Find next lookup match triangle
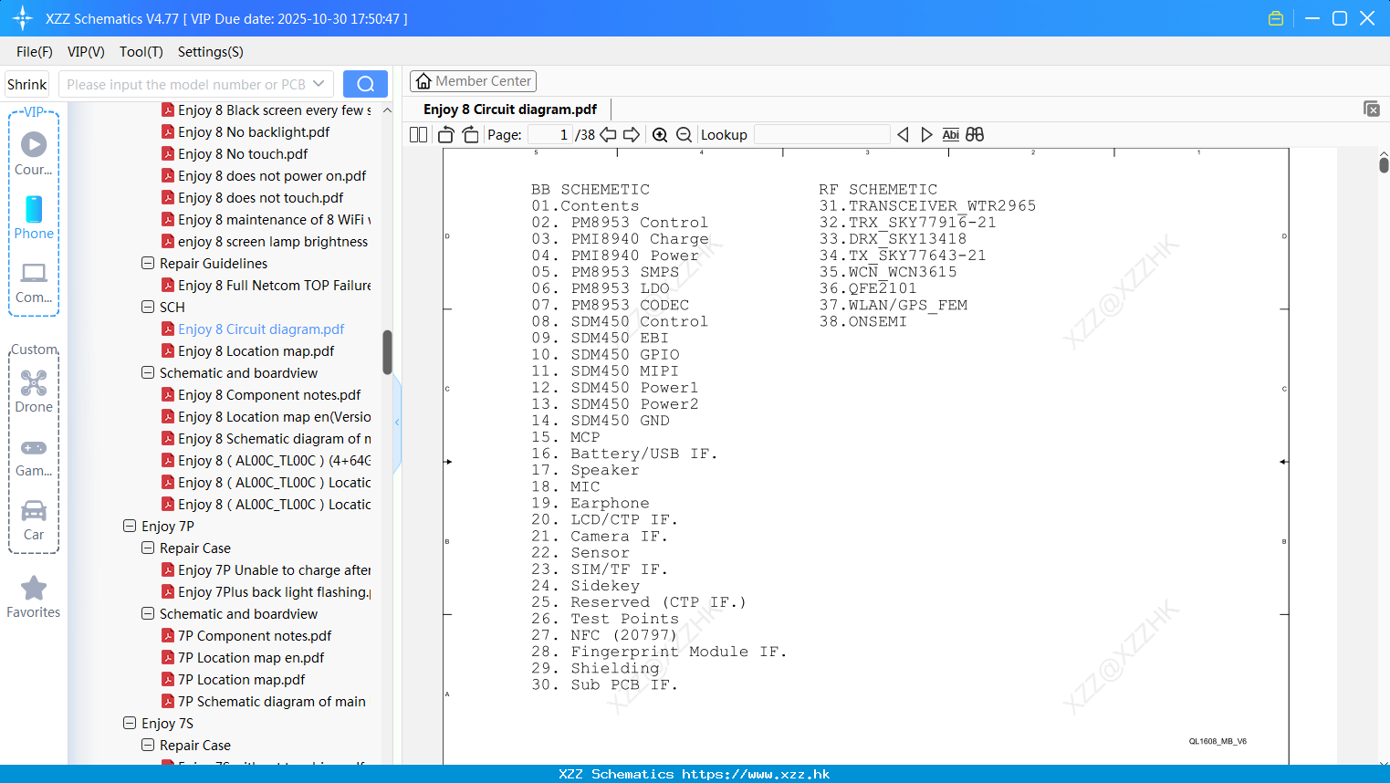 pos(926,135)
